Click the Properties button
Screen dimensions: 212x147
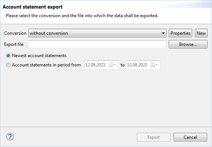coord(180,33)
